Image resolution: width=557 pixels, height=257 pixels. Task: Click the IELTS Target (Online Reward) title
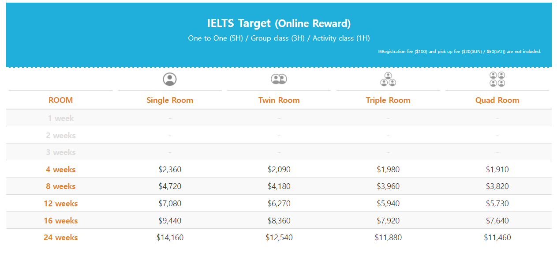pos(279,23)
